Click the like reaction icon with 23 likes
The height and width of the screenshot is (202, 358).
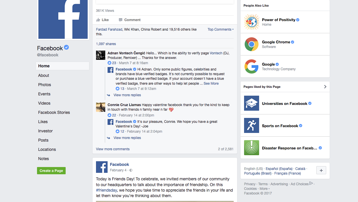(x=109, y=63)
